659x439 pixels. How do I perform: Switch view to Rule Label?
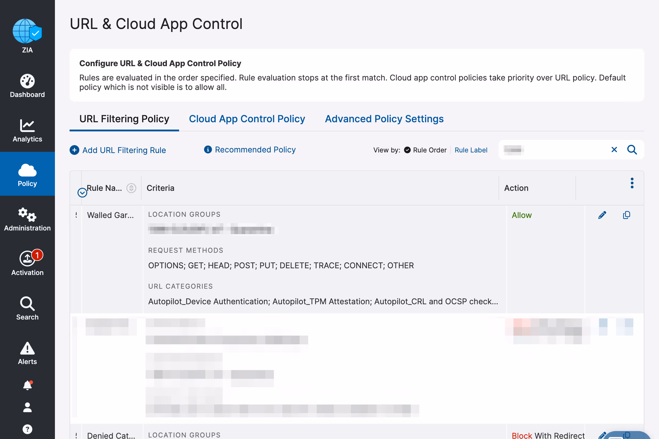point(471,150)
